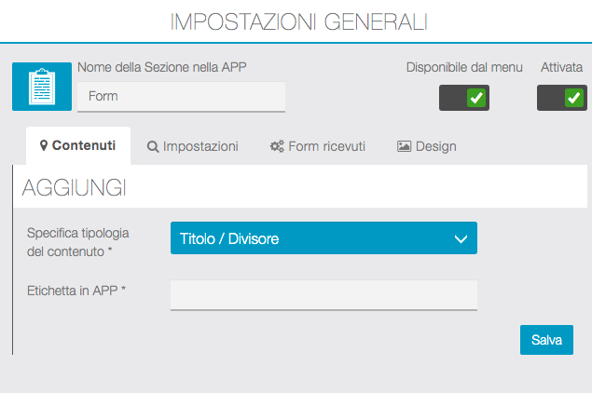592x393 pixels.
Task: Click the Nome della Sezione nella APP label
Action: pos(162,66)
